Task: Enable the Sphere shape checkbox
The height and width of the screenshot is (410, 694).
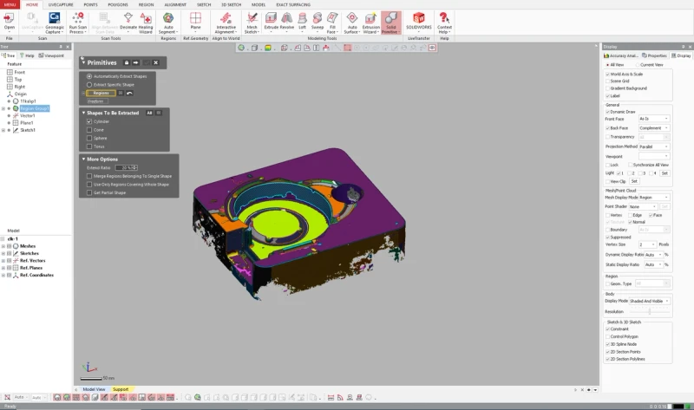Action: (89, 139)
